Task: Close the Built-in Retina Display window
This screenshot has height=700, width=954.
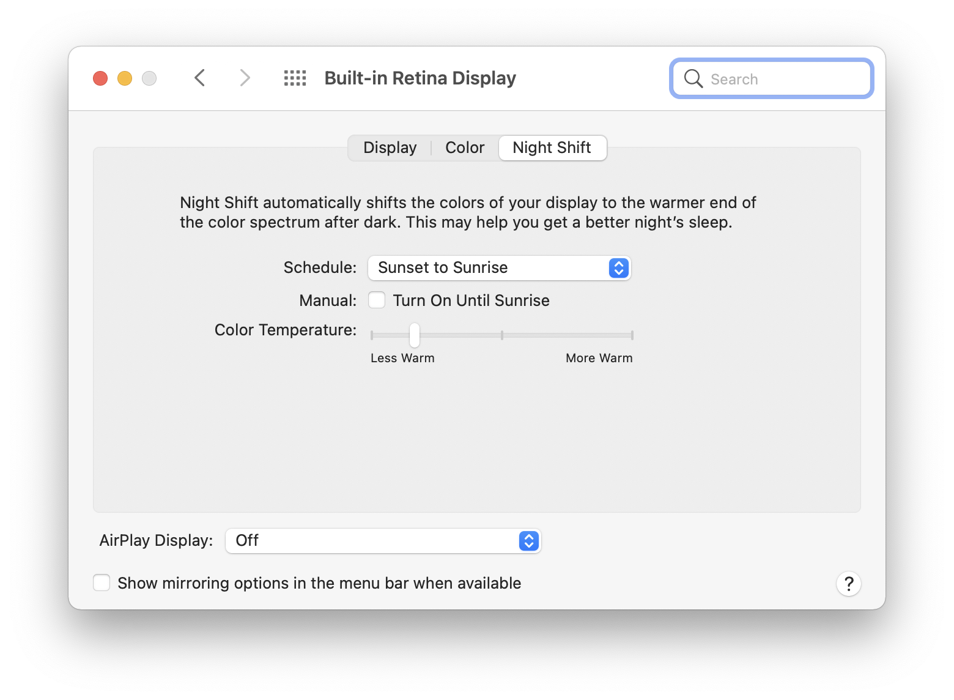Action: (100, 78)
